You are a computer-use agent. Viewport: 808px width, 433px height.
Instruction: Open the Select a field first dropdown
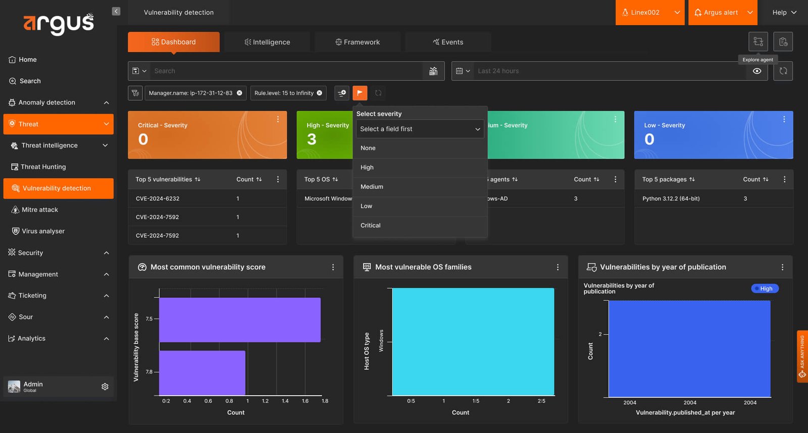coord(420,129)
